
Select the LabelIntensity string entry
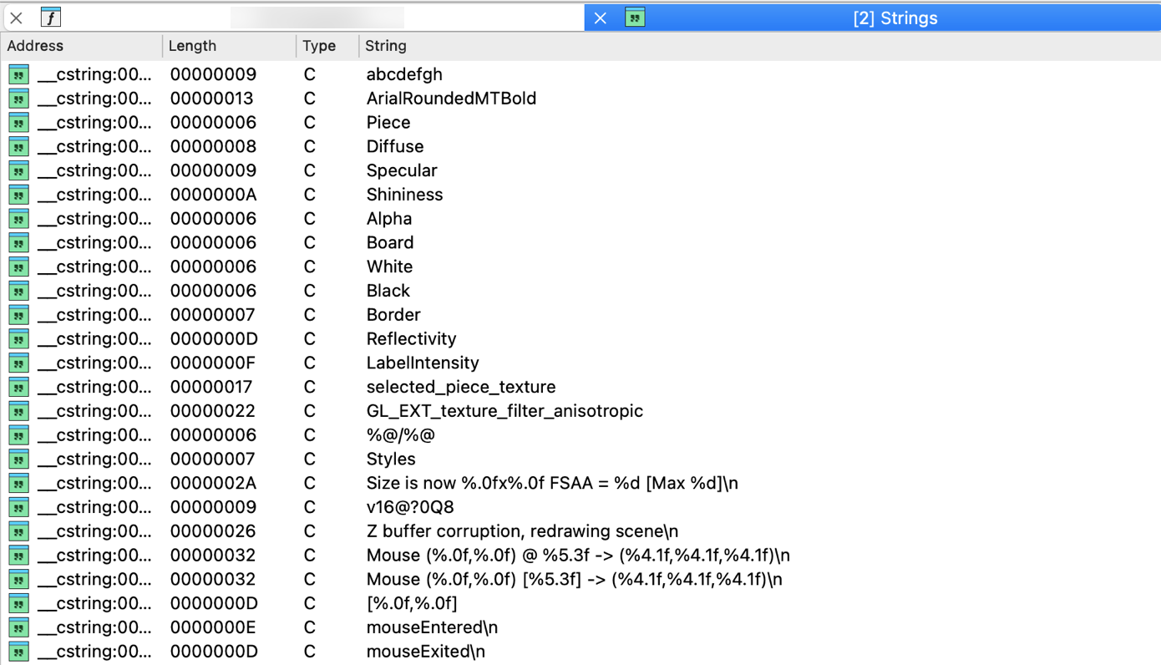(423, 363)
